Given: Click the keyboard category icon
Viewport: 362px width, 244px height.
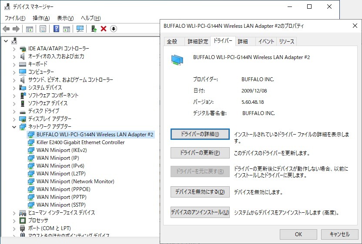Looking at the screenshot, I should coord(23,64).
